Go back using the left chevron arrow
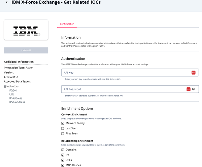The height and width of the screenshot is (167, 202). click(7, 2)
